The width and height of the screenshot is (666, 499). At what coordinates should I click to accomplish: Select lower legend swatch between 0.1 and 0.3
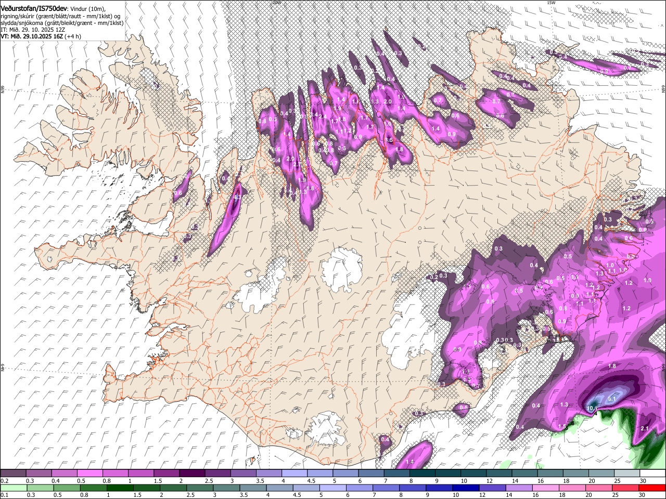[14, 488]
